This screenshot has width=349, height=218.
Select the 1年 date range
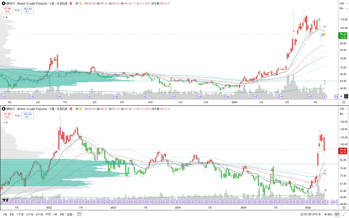(55, 214)
